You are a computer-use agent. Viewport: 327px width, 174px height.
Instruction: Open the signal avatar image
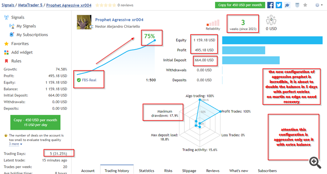[84, 22]
